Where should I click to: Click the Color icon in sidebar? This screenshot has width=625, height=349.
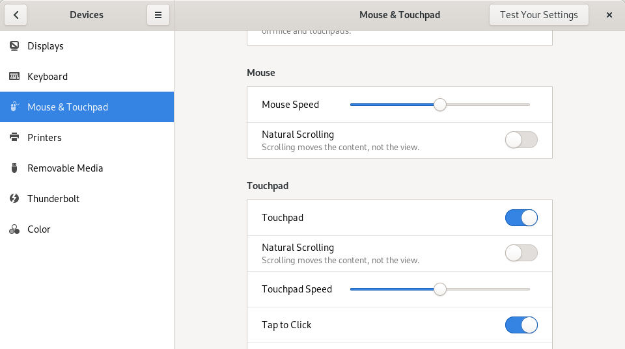[14, 229]
